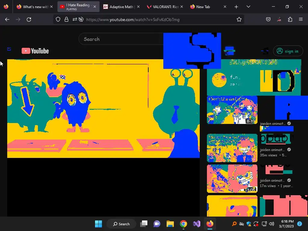
Task: Open the network tray icon
Action: [x=264, y=224]
